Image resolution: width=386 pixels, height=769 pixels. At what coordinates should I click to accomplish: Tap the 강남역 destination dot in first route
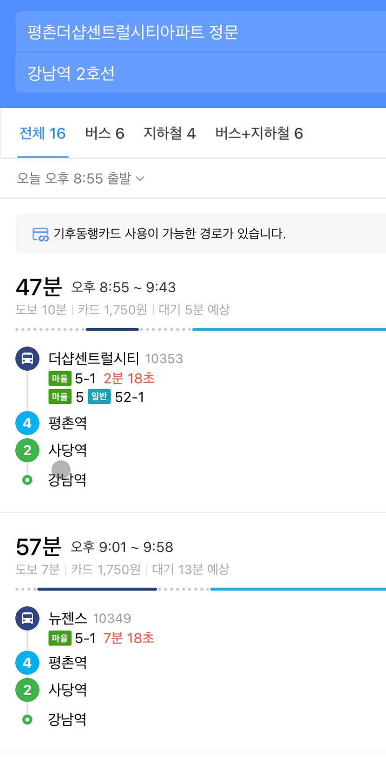(28, 480)
